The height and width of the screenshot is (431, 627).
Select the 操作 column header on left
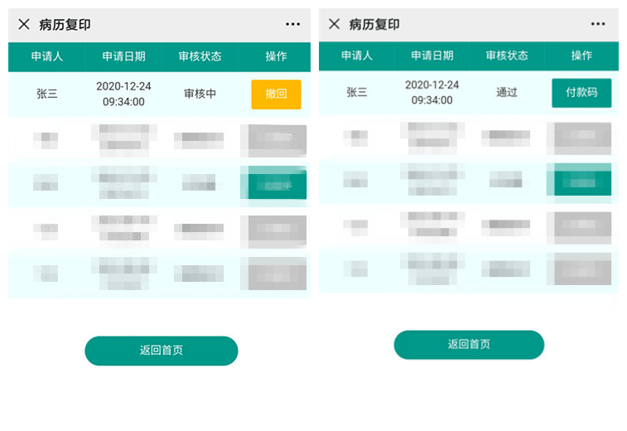[276, 56]
